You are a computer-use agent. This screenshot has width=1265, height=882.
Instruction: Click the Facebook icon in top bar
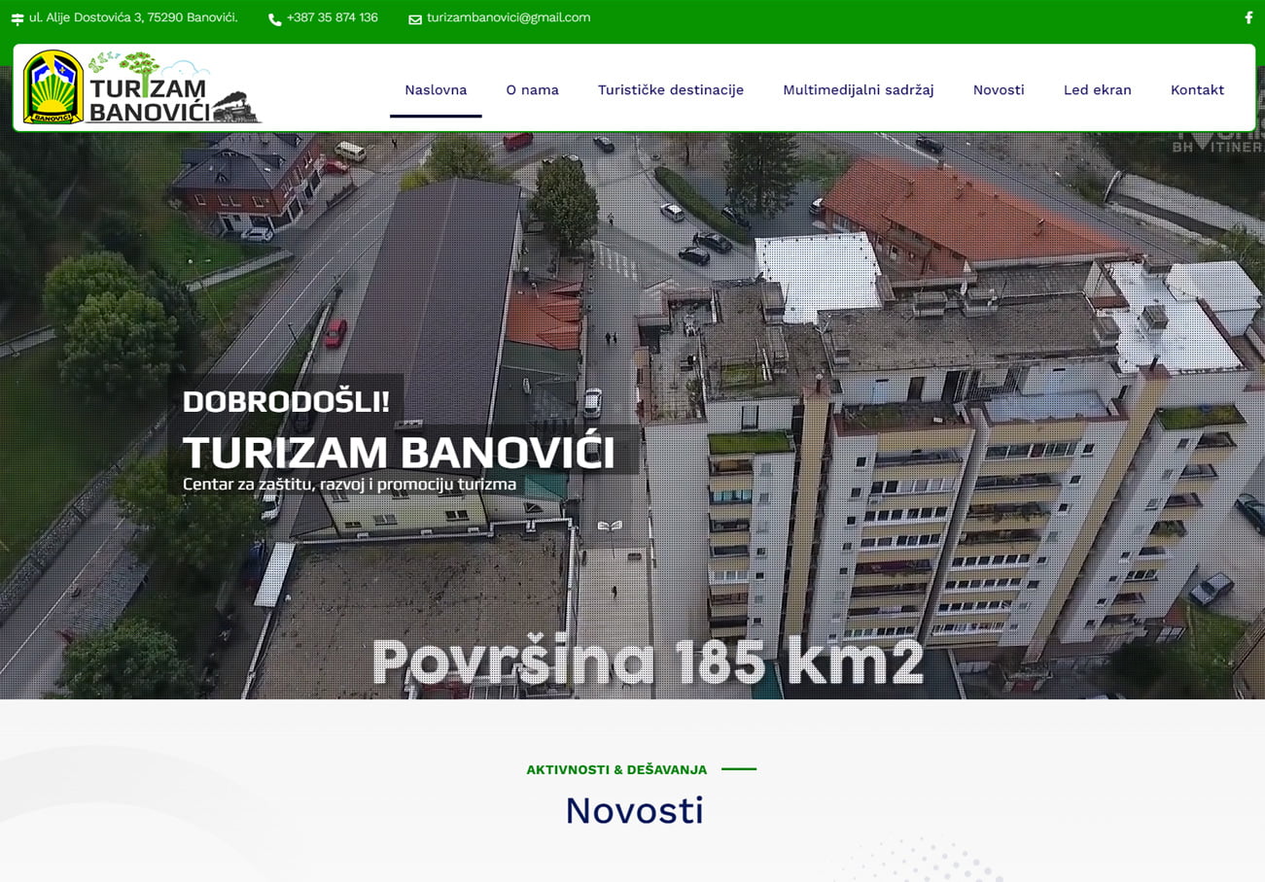click(x=1248, y=17)
